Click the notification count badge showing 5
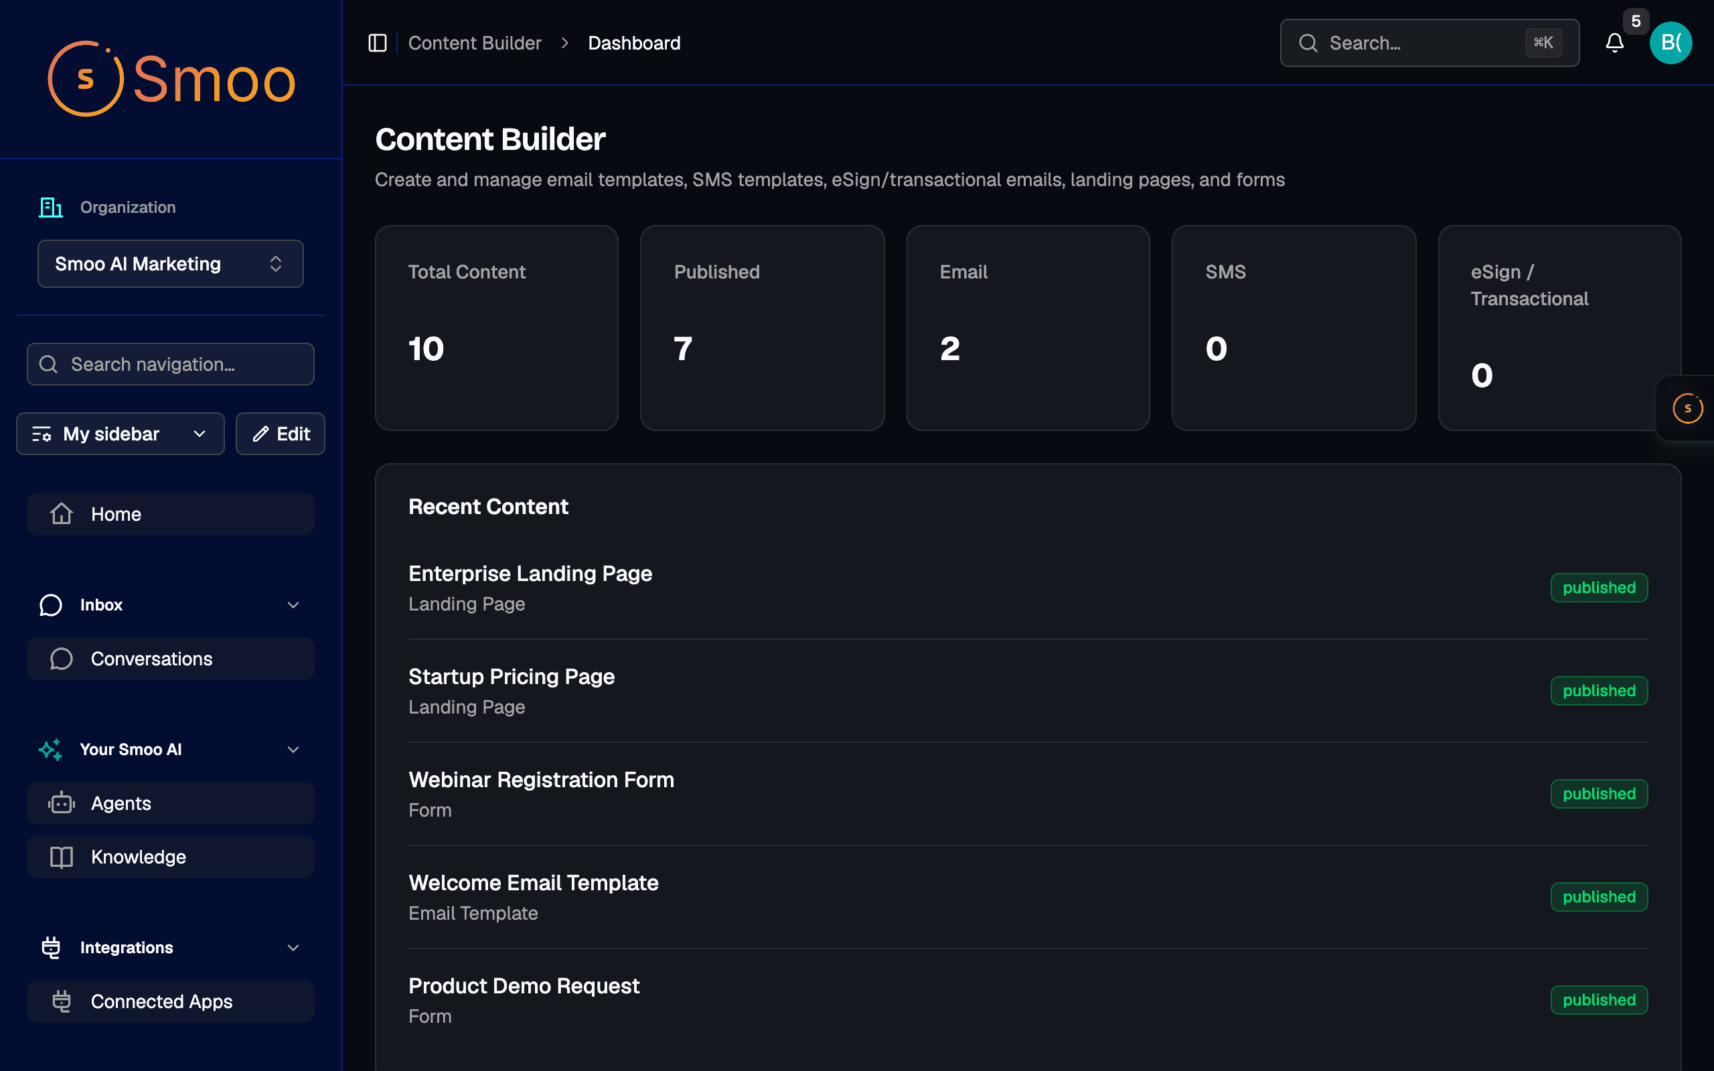 1636,21
